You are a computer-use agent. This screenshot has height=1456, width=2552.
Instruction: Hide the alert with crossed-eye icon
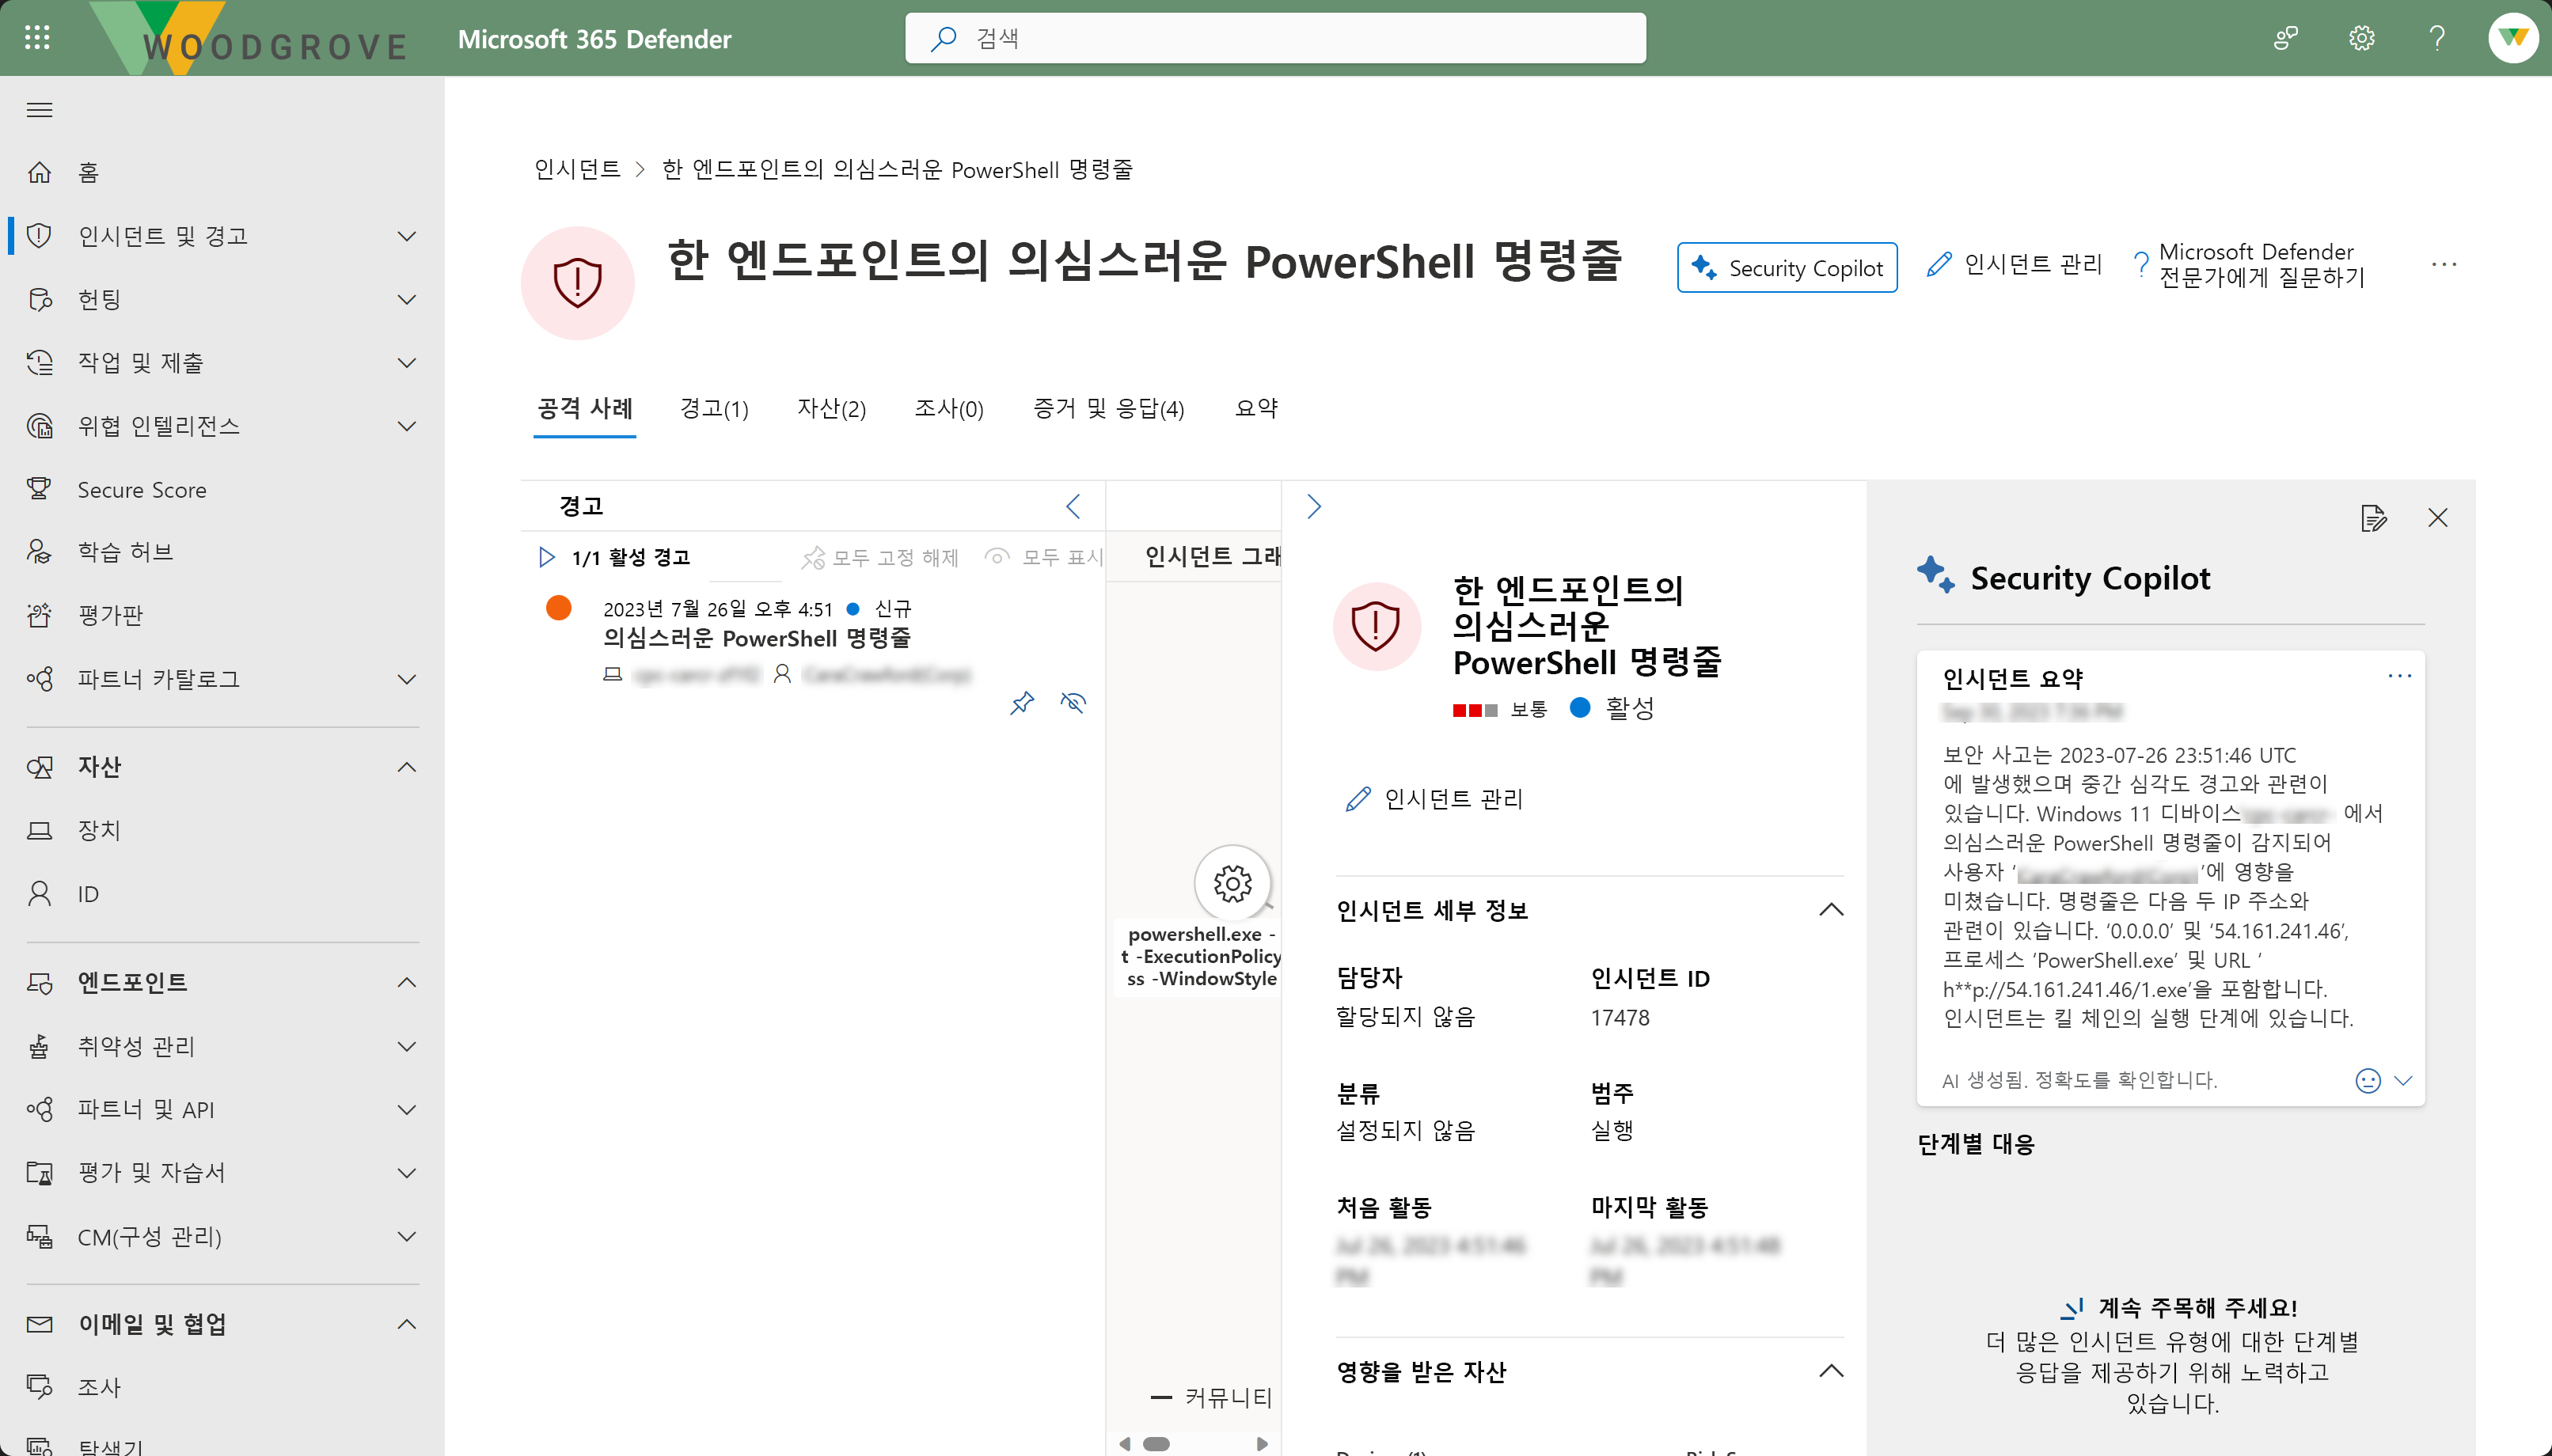point(1073,703)
